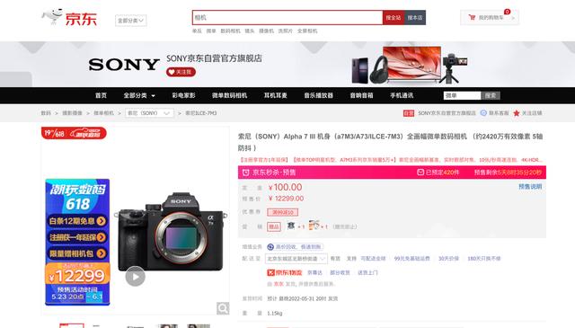
Task: Expand the 索尼(SONY) breadcrumb dropdown
Action: [149, 113]
